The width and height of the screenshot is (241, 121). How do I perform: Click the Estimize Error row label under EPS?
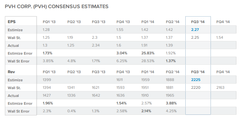[20, 53]
